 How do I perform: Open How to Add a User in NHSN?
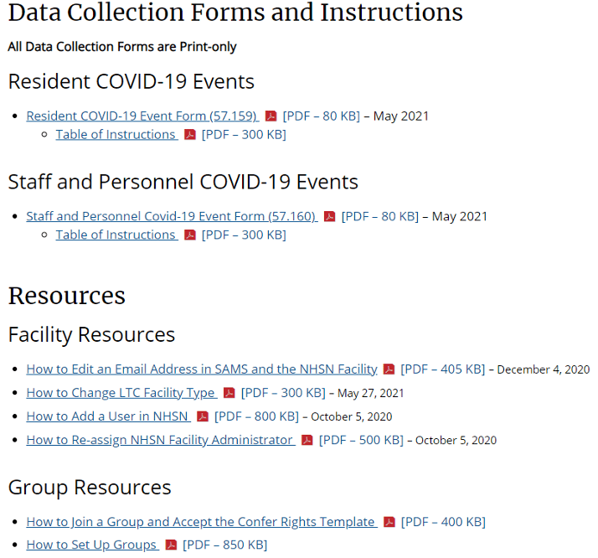tap(107, 416)
